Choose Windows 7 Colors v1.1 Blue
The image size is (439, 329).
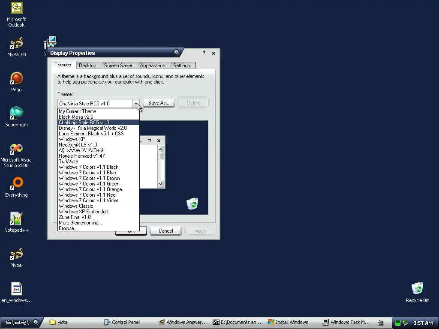coord(99,173)
